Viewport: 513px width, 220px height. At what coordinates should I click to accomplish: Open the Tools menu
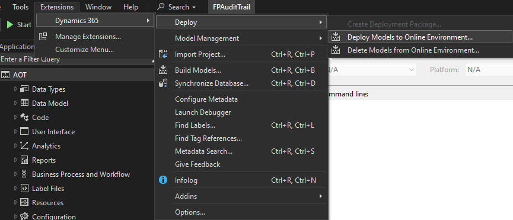[x=21, y=7]
